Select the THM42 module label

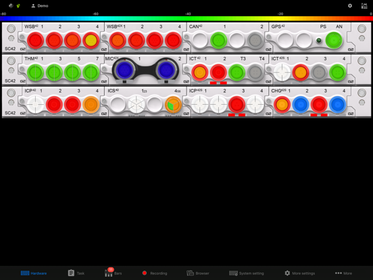tap(31, 58)
